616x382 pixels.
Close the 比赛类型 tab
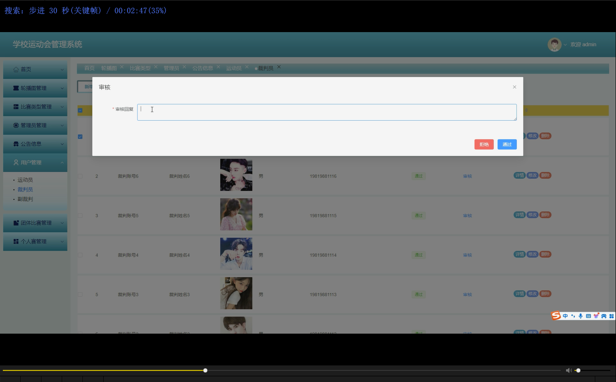pyautogui.click(x=156, y=67)
